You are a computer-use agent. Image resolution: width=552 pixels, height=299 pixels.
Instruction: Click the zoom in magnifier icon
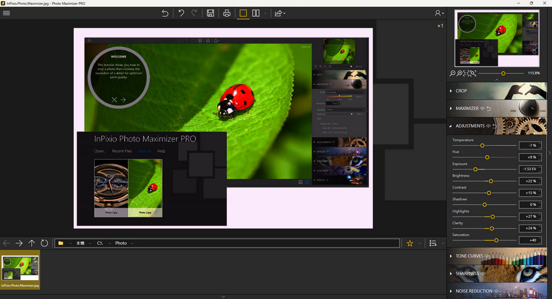tap(459, 73)
